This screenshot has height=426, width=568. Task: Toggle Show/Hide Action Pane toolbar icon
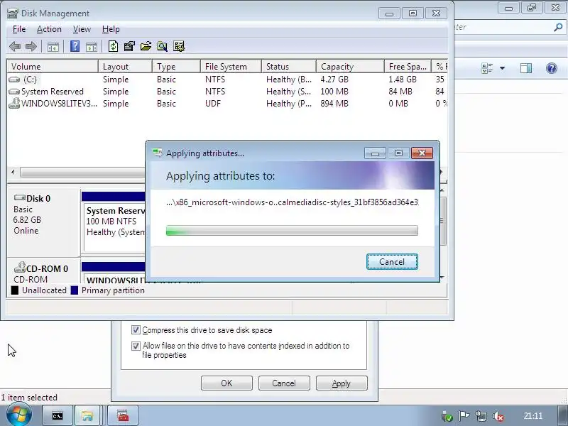(x=92, y=47)
